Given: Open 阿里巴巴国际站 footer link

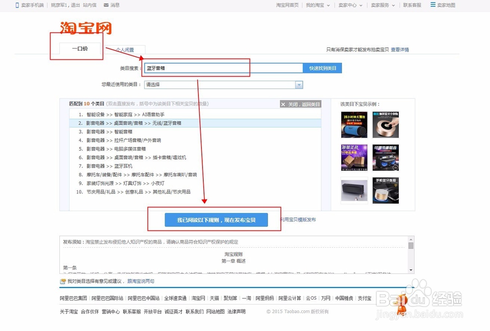Looking at the screenshot, I should [x=107, y=298].
